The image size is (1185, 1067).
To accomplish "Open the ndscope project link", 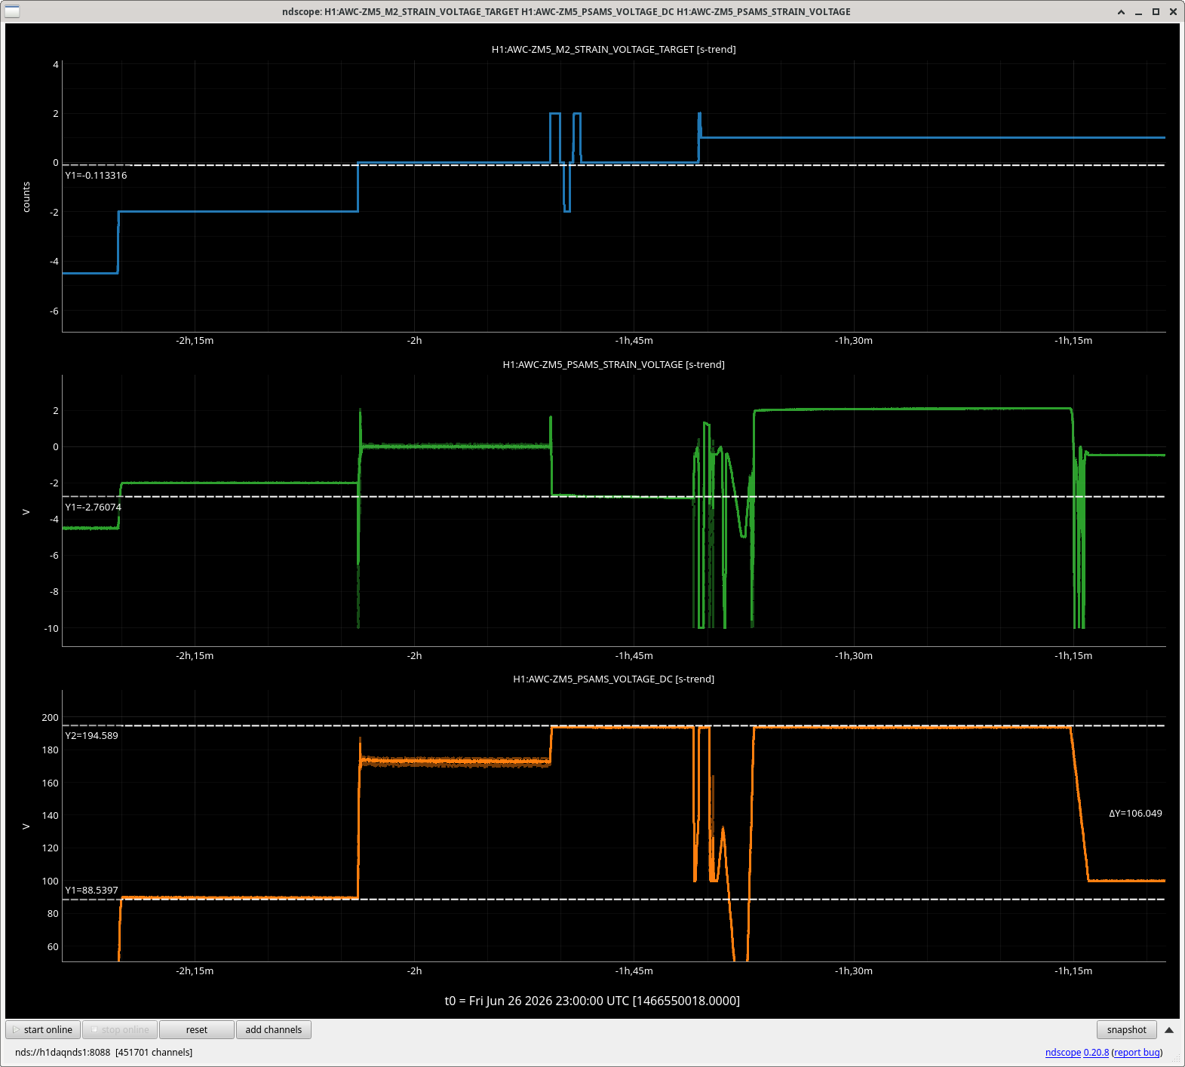I will [x=1063, y=1052].
